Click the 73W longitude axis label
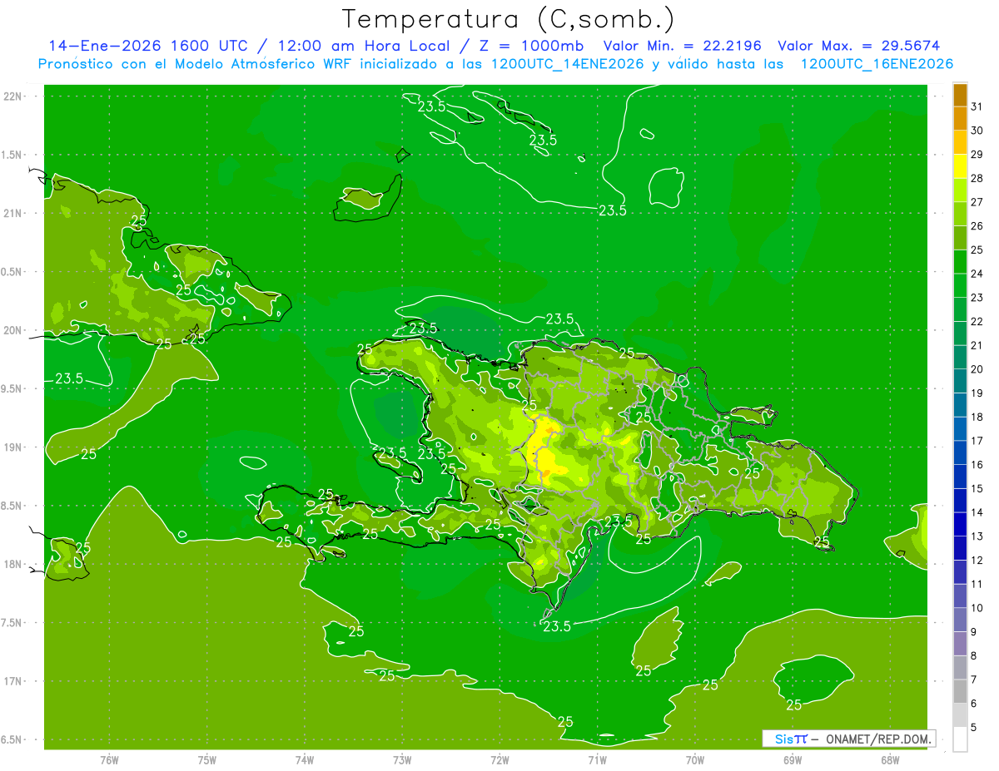This screenshot has width=999, height=771. point(402,759)
